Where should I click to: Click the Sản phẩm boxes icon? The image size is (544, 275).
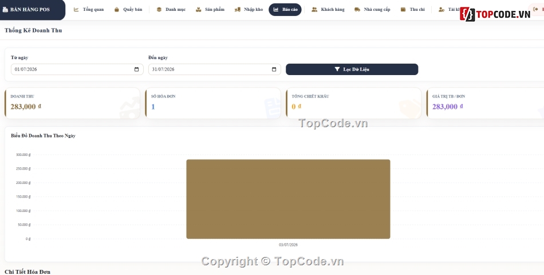tap(199, 9)
